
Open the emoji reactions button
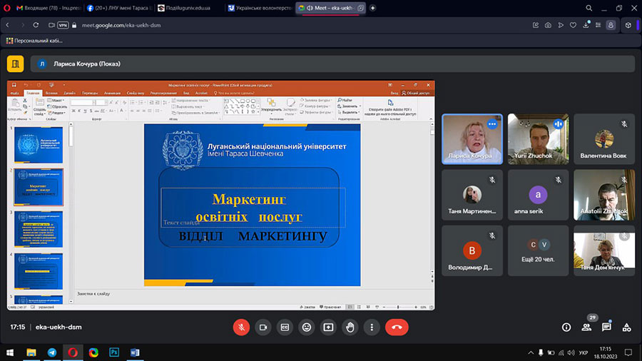pyautogui.click(x=307, y=327)
